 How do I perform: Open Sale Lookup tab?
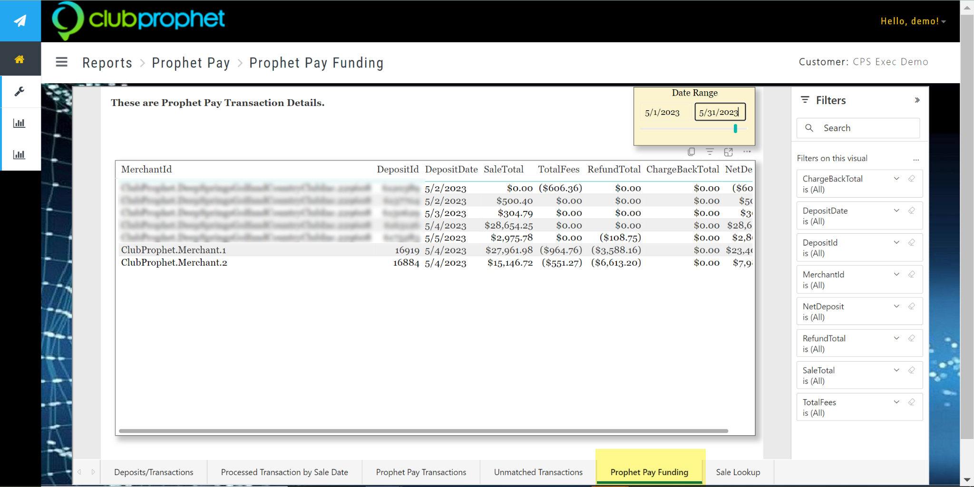tap(738, 472)
